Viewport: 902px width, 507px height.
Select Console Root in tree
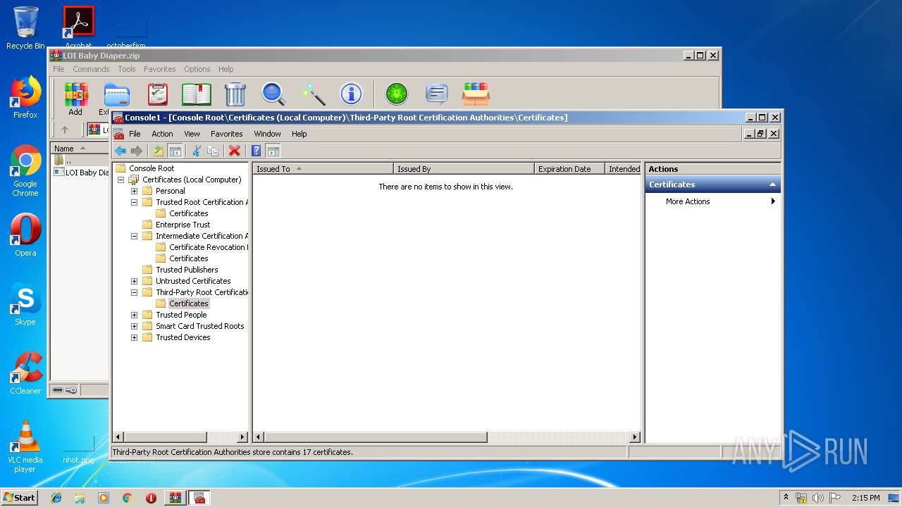point(151,168)
